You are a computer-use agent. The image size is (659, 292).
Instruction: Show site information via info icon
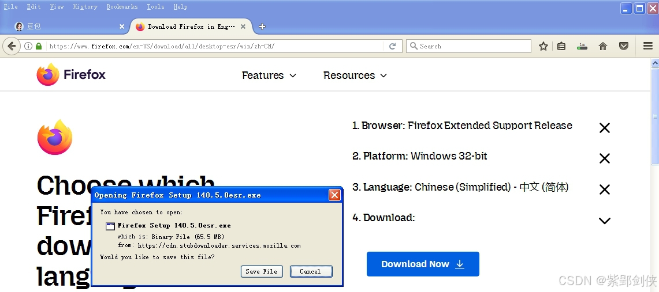pyautogui.click(x=28, y=46)
